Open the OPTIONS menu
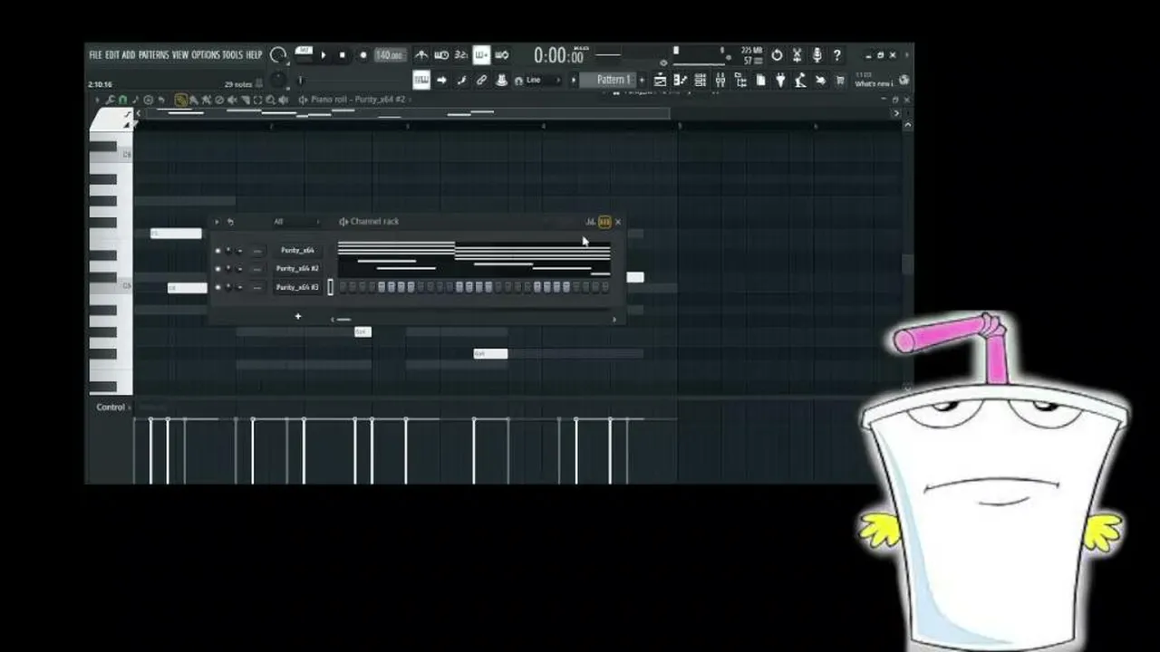Image resolution: width=1160 pixels, height=652 pixels. (206, 55)
